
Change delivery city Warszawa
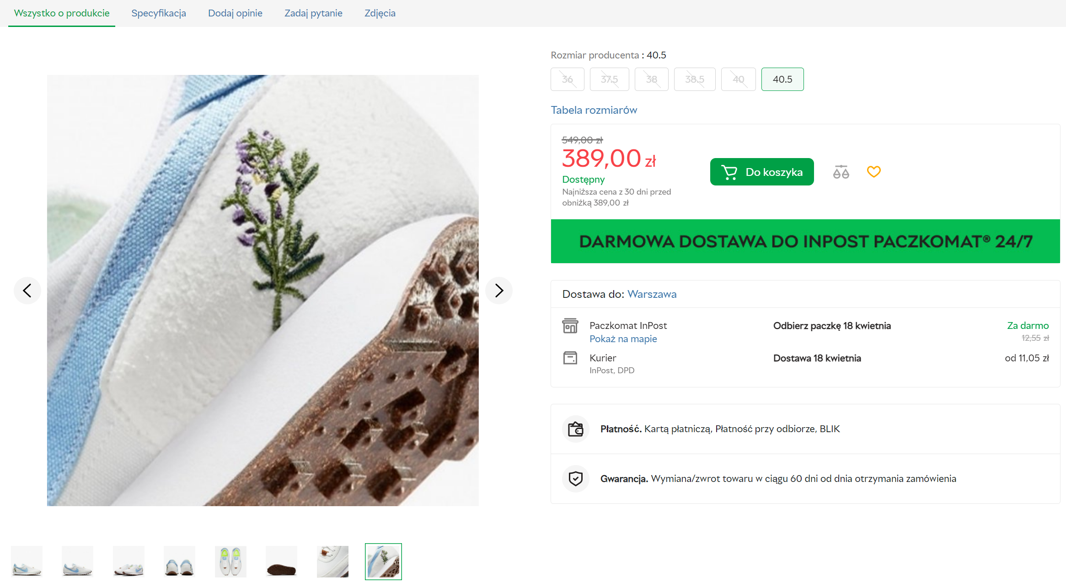point(652,294)
